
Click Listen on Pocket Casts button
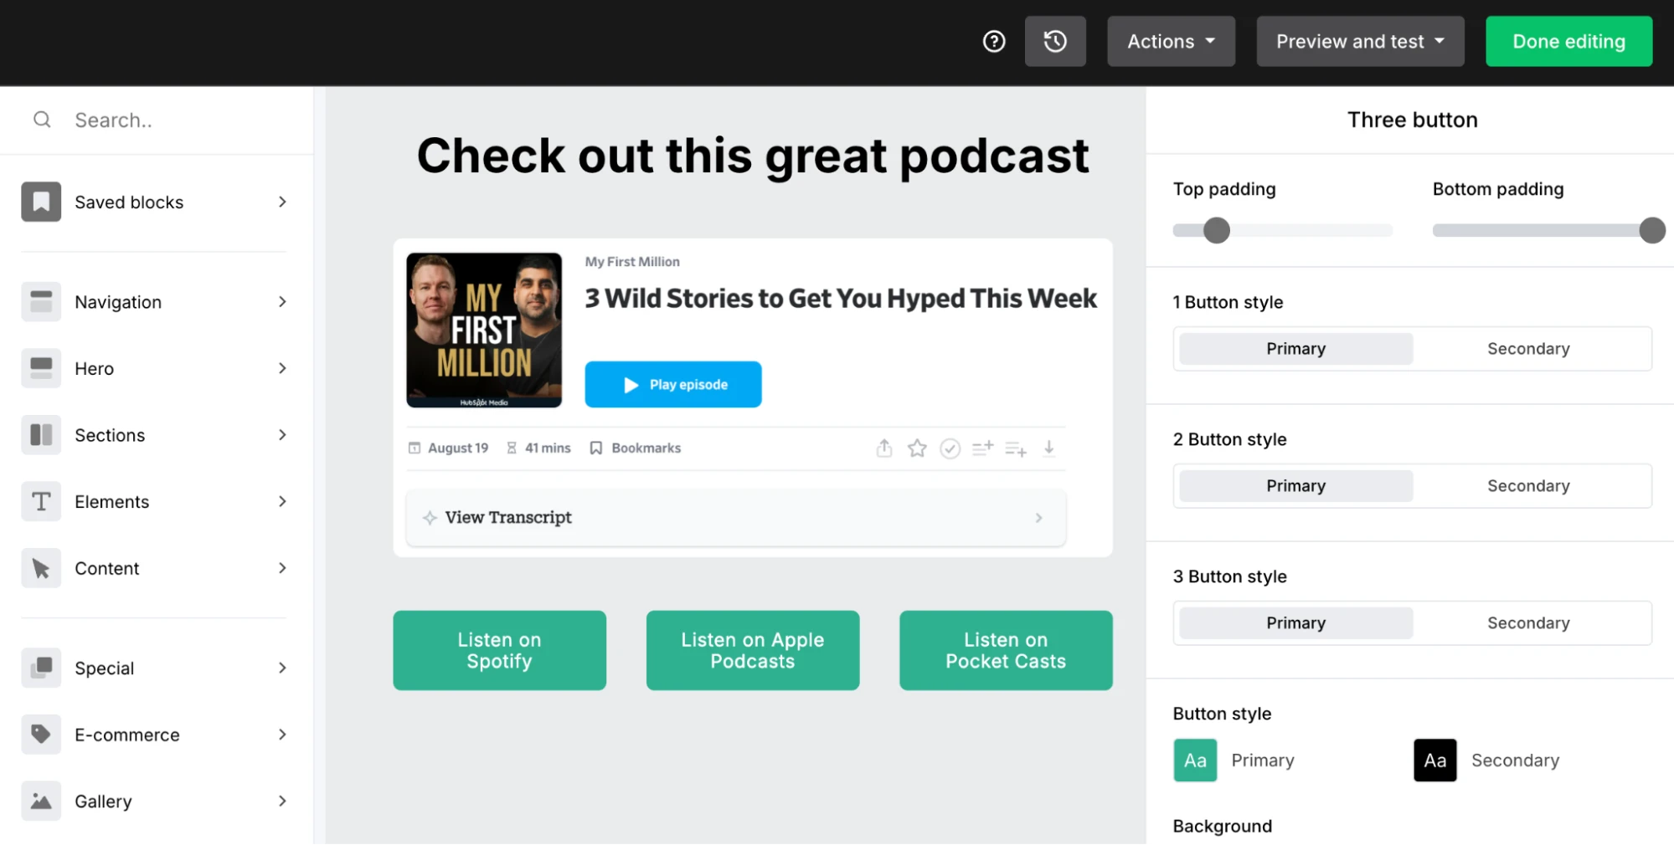pos(1006,650)
